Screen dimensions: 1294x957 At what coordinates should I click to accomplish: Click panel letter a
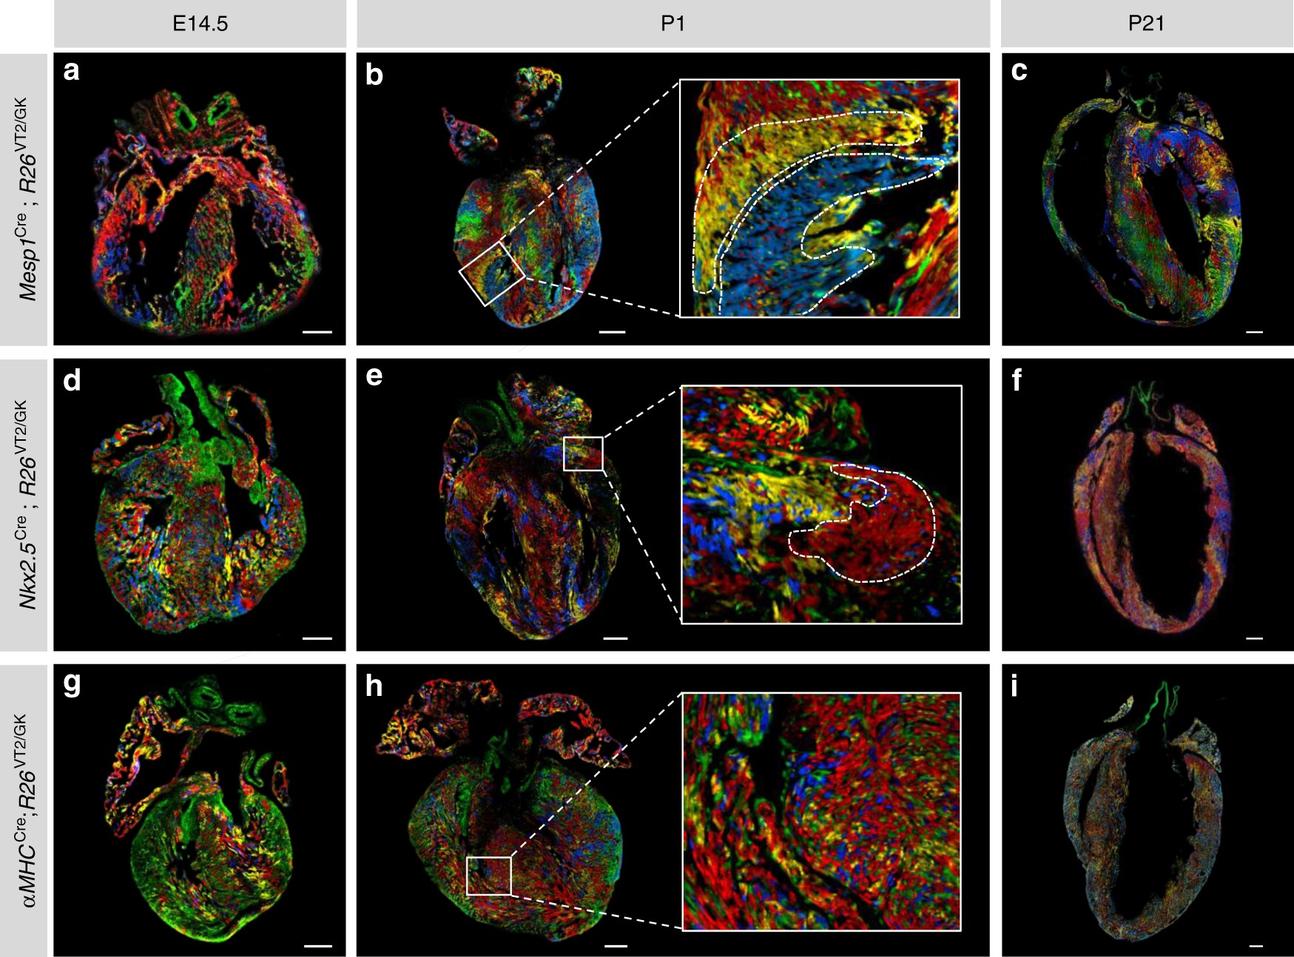click(72, 71)
